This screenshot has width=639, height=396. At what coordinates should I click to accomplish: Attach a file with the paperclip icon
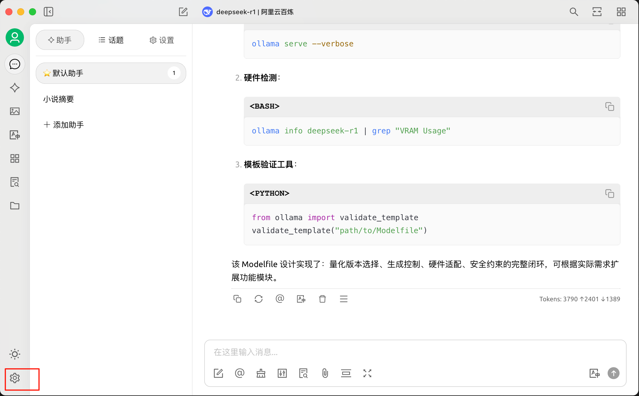coord(325,373)
